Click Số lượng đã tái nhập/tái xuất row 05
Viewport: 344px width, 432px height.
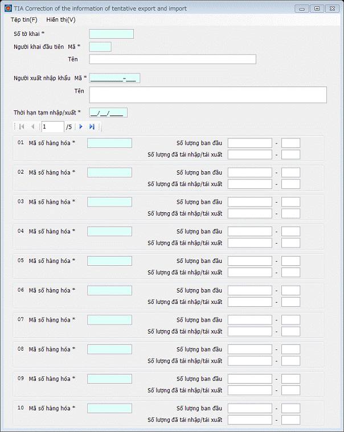(249, 273)
